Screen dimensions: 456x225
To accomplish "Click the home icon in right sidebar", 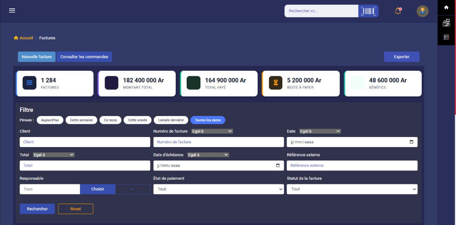I will click(x=446, y=8).
